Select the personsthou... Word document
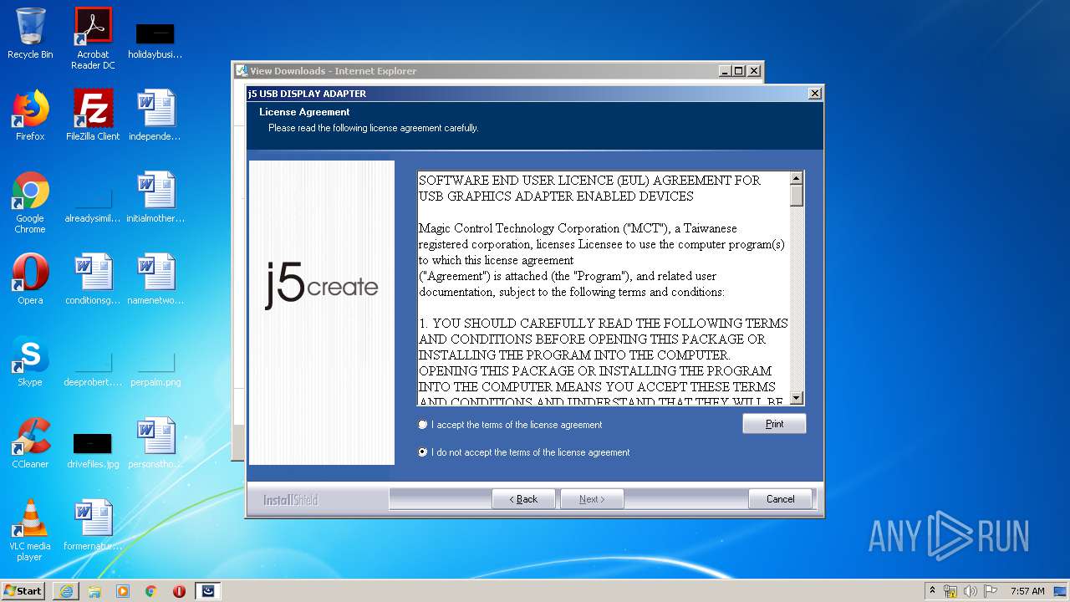Image resolution: width=1070 pixels, height=602 pixels. click(x=155, y=442)
